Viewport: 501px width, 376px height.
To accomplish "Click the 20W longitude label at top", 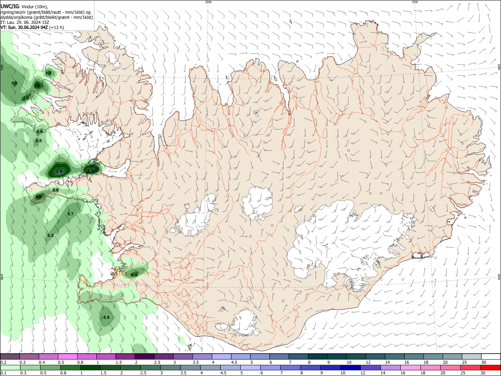I will pyautogui.click(x=208, y=2).
